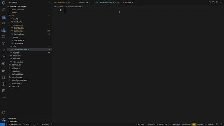This screenshot has height=126, width=224.
Task: Open the Remote Explorer view icon
Action: click(x=3, y=37)
